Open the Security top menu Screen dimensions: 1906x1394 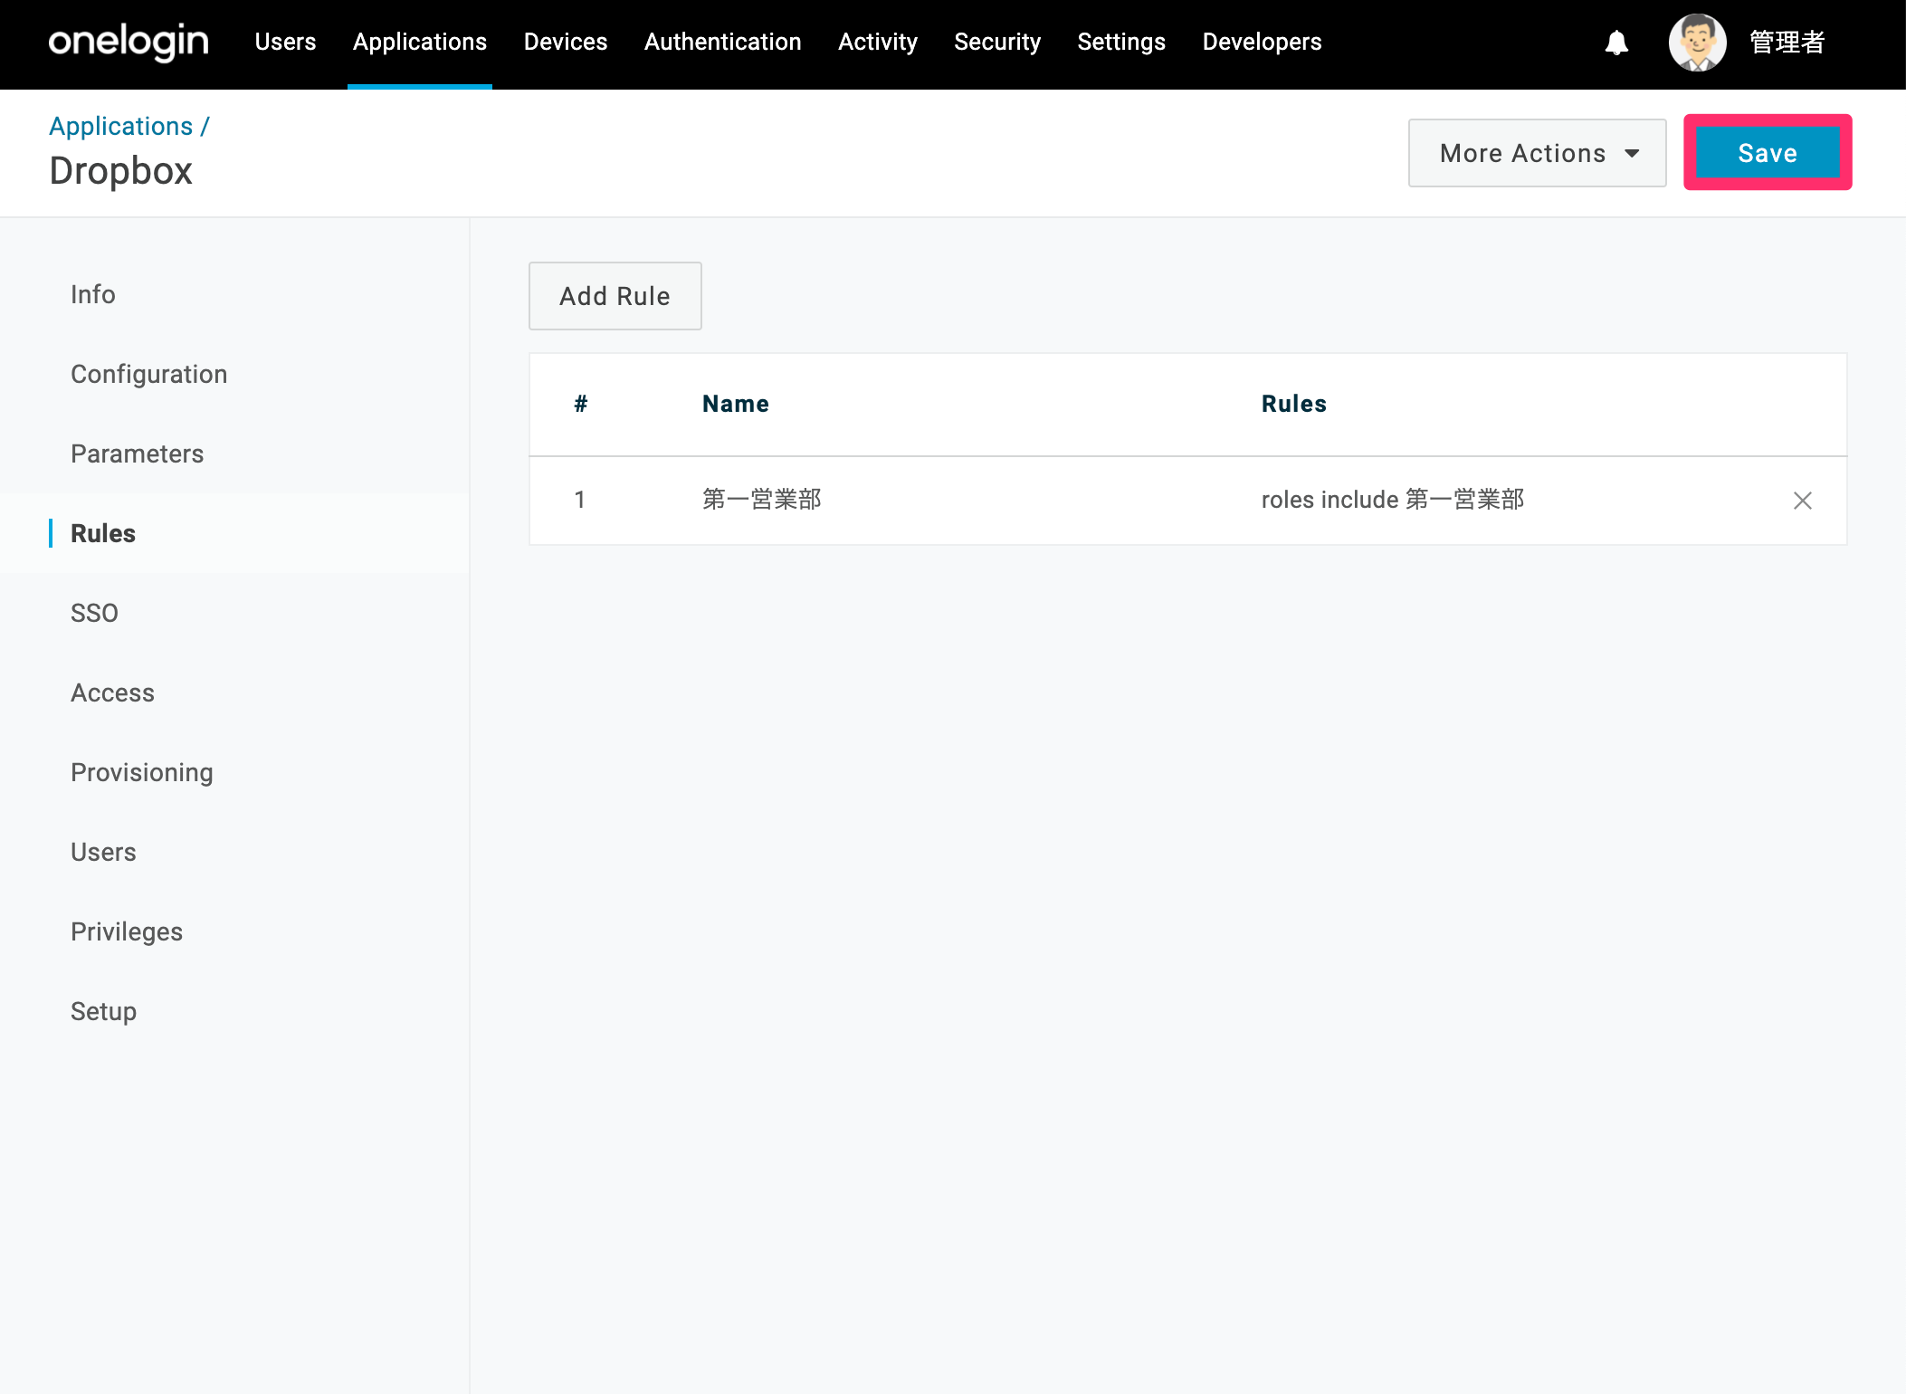[x=997, y=42]
